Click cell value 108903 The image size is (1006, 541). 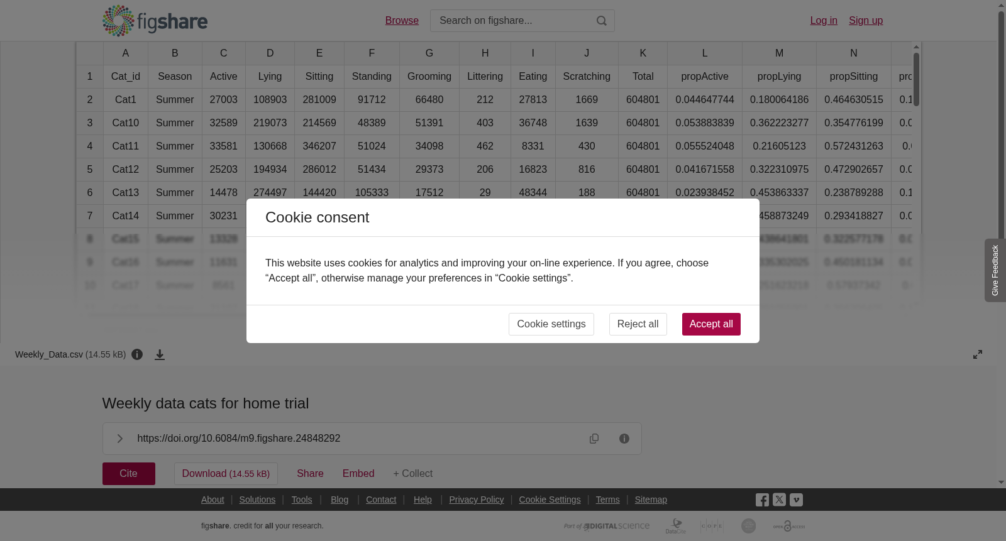pyautogui.click(x=270, y=100)
